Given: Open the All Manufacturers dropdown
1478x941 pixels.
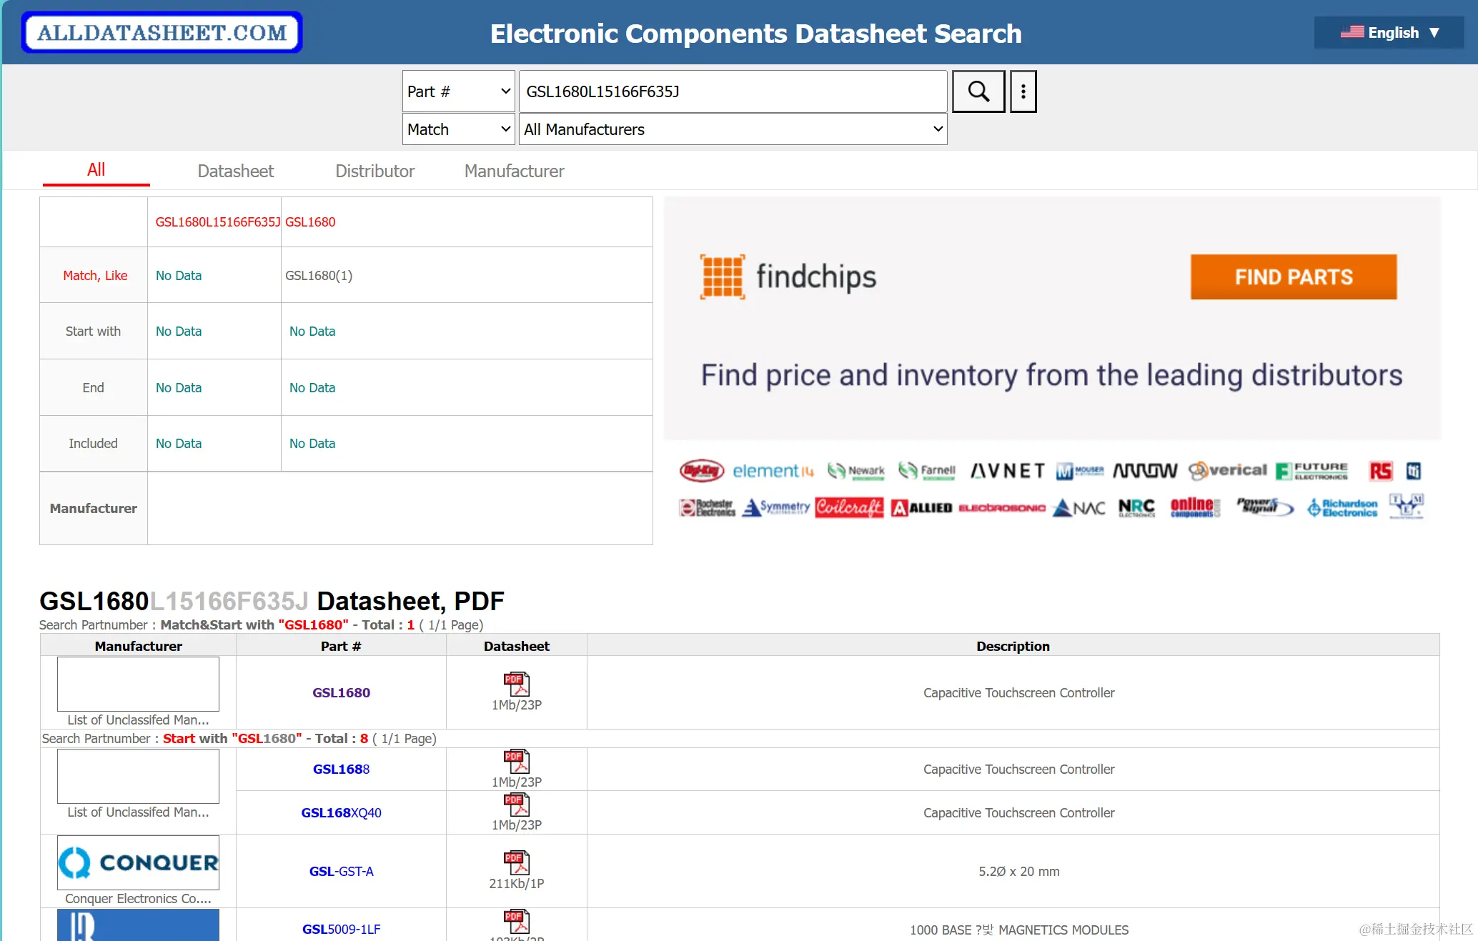Looking at the screenshot, I should 733,129.
